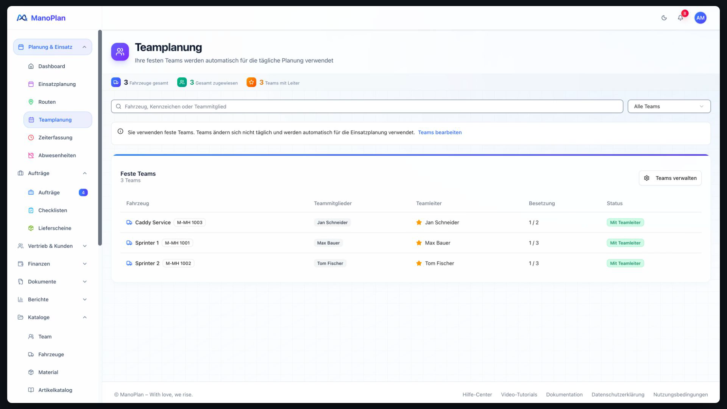Click the ManoPlan logo
Viewport: 727px width, 409px height.
41,18
